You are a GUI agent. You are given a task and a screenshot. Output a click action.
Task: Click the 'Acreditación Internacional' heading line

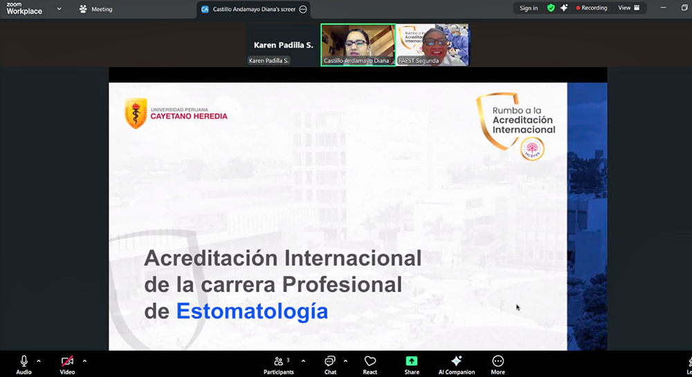pos(282,258)
